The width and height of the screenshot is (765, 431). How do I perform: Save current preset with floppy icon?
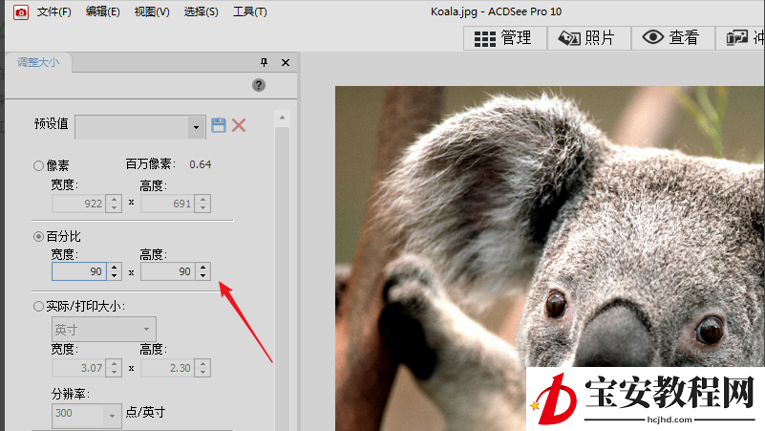pyautogui.click(x=219, y=125)
